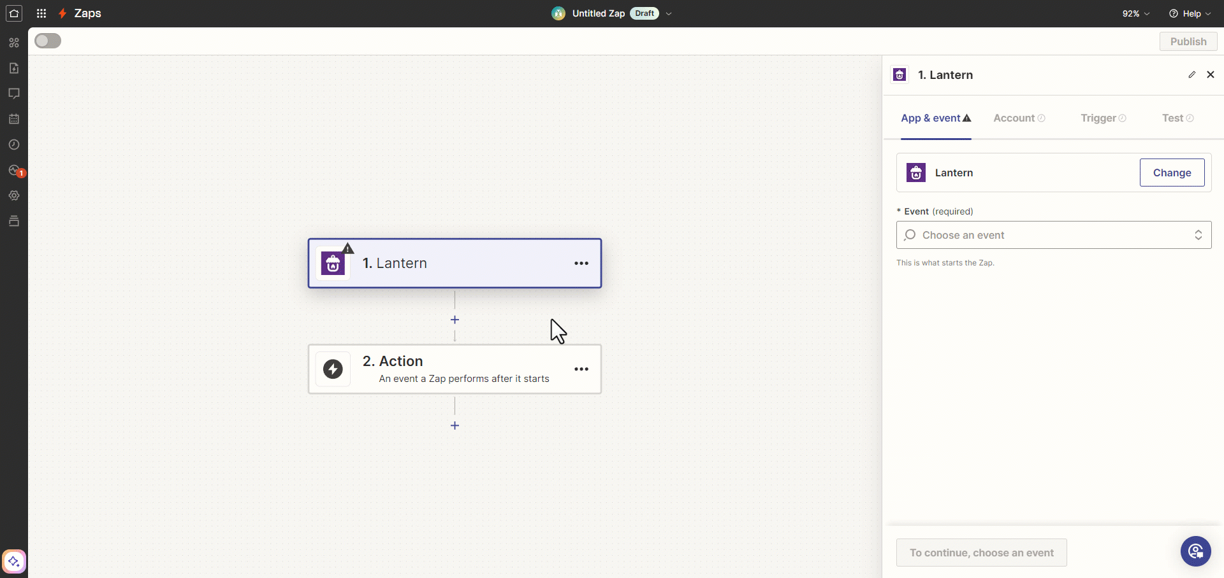Select the 1. Lantern trigger step card
1224x578 pixels.
click(455, 264)
